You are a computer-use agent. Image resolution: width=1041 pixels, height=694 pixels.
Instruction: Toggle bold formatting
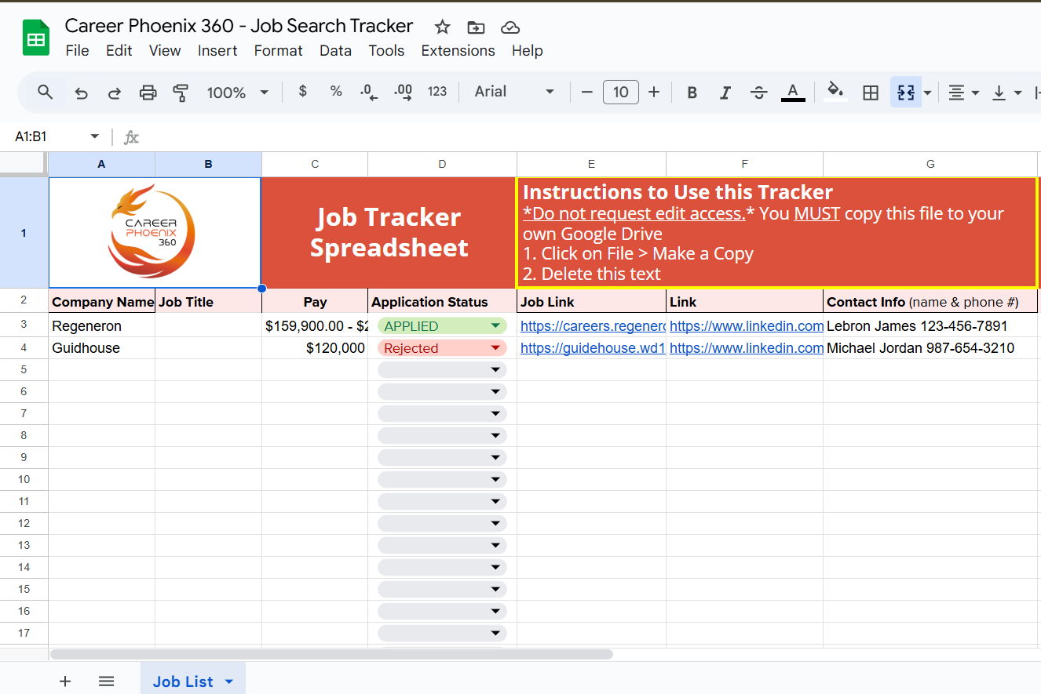[x=691, y=92]
